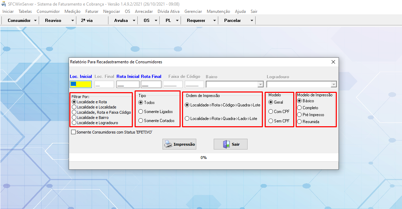The height and width of the screenshot is (209, 402).
Task: Click the SFCWinServer app icon in title bar
Action: [x=4, y=4]
